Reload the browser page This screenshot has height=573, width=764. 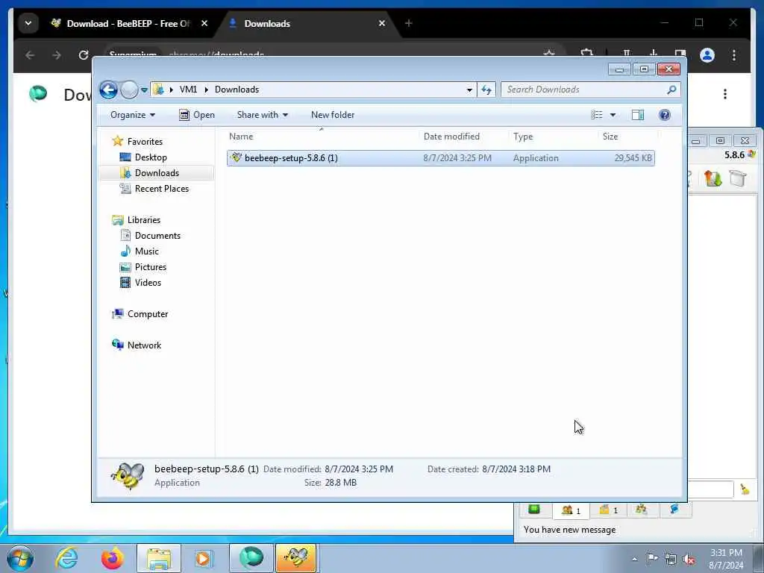pos(84,55)
